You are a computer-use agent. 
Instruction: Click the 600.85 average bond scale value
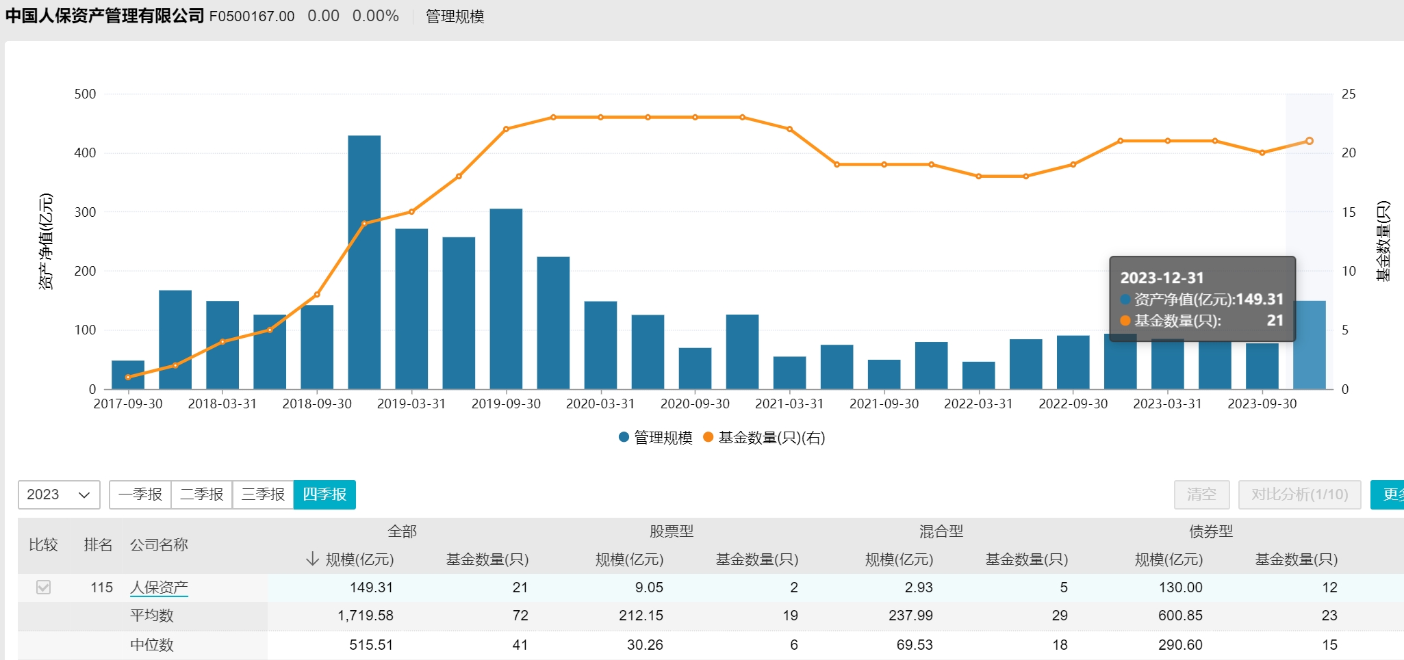[1180, 616]
